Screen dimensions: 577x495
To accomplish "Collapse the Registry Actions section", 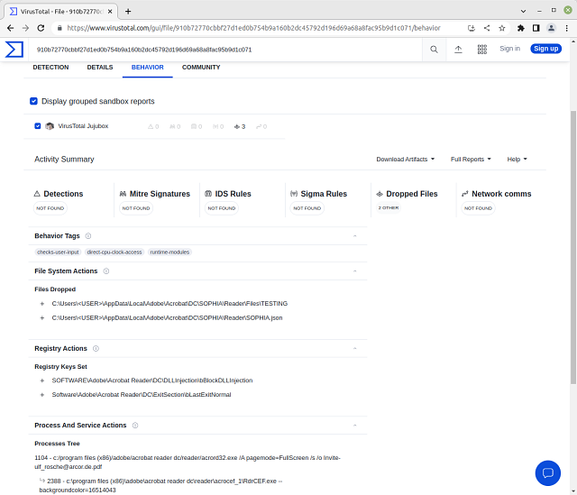I will click(x=354, y=349).
